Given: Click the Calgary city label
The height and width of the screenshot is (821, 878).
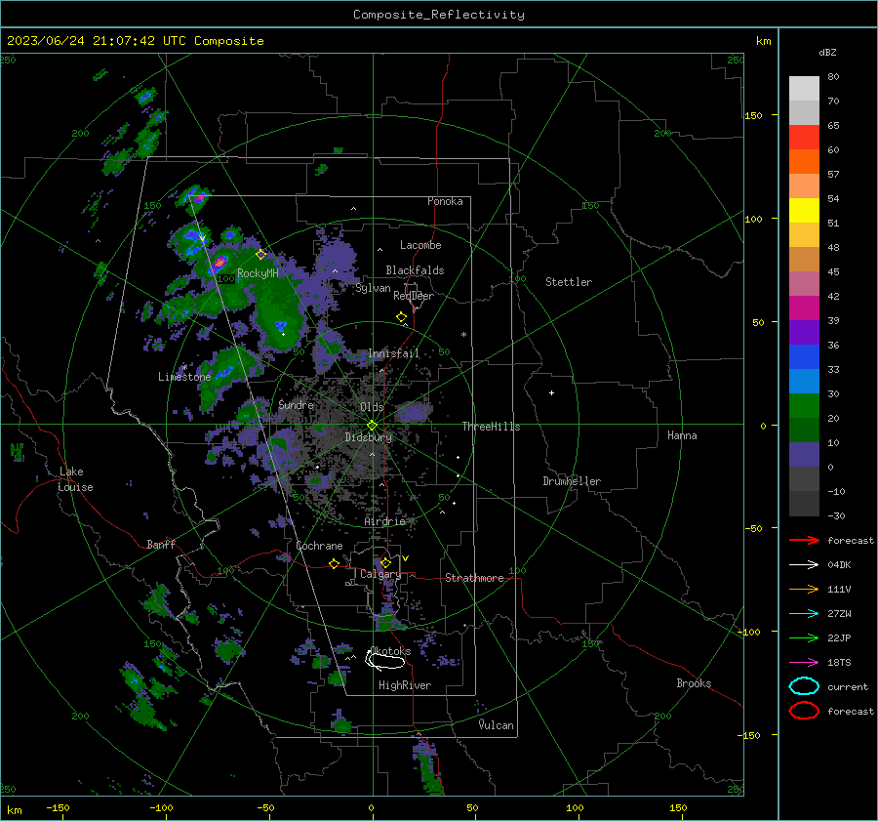Looking at the screenshot, I should click(x=380, y=574).
